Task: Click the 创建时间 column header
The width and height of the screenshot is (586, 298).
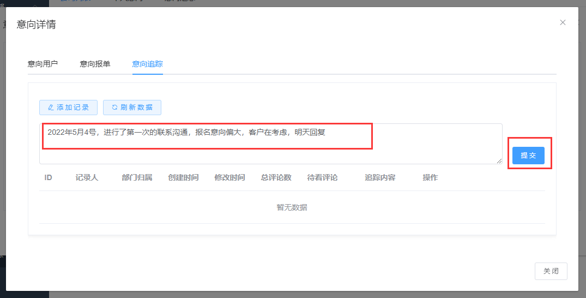Action: coord(183,177)
